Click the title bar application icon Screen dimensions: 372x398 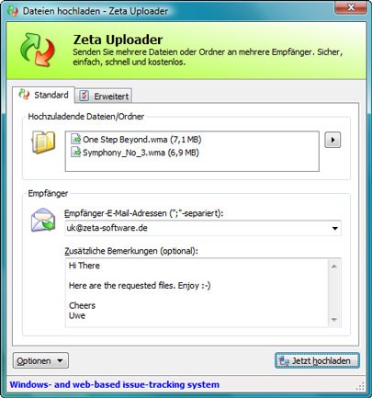pyautogui.click(x=13, y=11)
